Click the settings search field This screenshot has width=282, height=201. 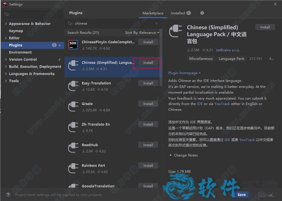click(33, 14)
